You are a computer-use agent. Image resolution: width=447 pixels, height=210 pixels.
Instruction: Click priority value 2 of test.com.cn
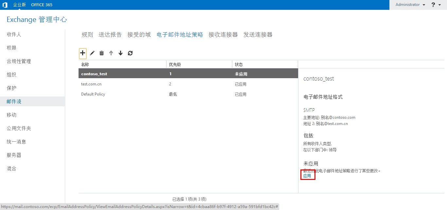pos(170,84)
